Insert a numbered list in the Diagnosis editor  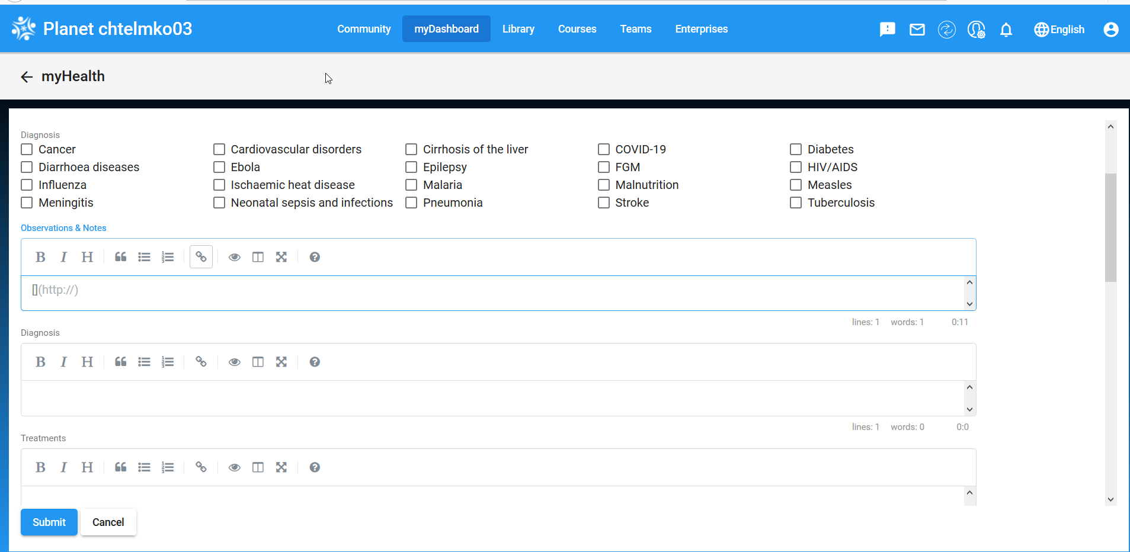point(168,361)
